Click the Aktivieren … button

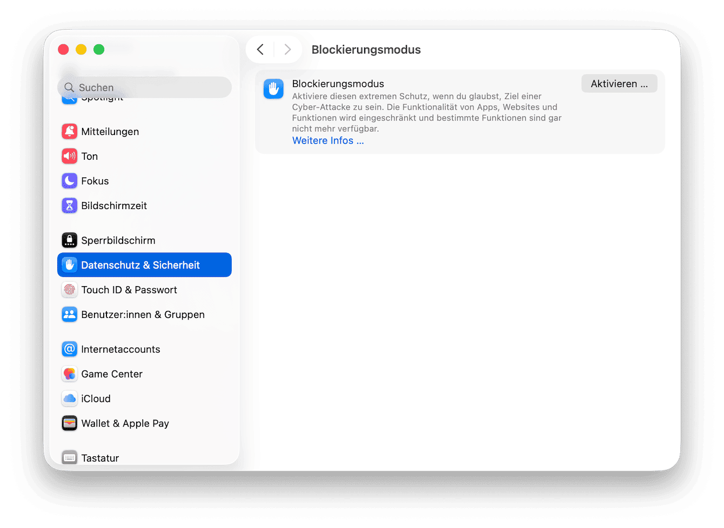click(619, 84)
